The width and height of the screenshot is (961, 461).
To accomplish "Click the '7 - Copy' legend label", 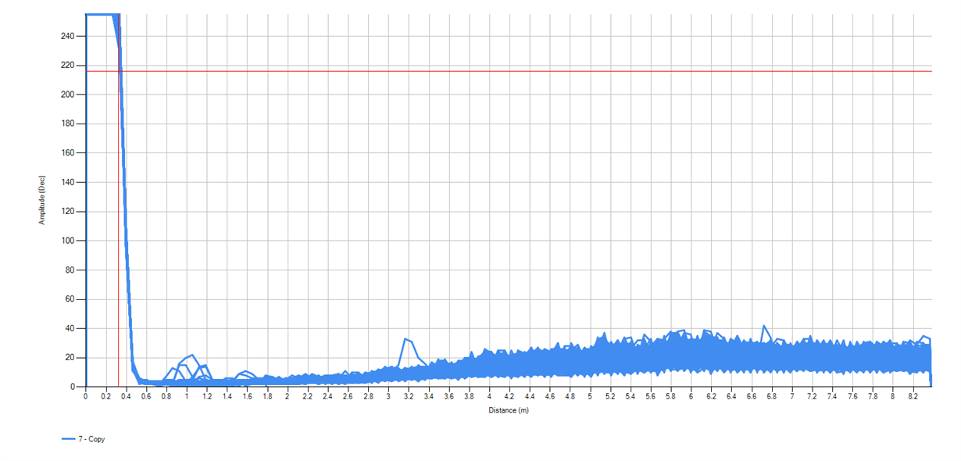I will (x=91, y=439).
